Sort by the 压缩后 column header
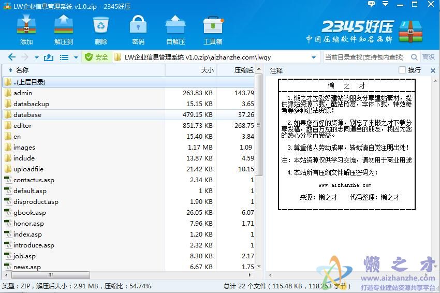Viewport: 440px width, 293px height. 236,70
